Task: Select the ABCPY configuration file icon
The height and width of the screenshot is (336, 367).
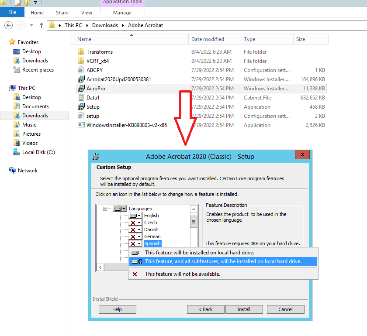Action: pyautogui.click(x=81, y=70)
